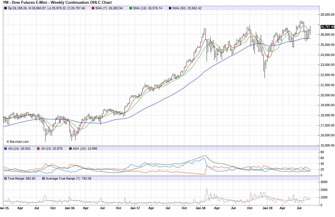This screenshot has width=335, height=217.
Task: Click the Barchart.com copyright text
Action: coord(17,142)
